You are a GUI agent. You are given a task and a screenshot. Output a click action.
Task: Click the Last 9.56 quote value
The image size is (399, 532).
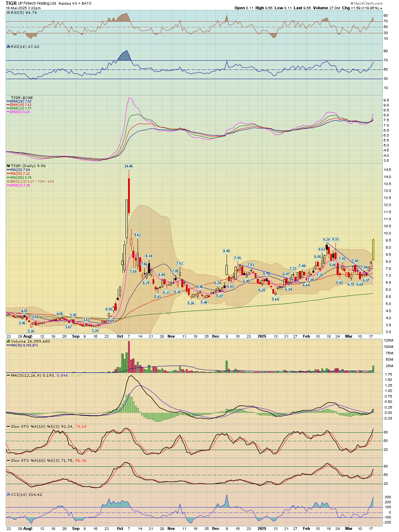point(302,8)
